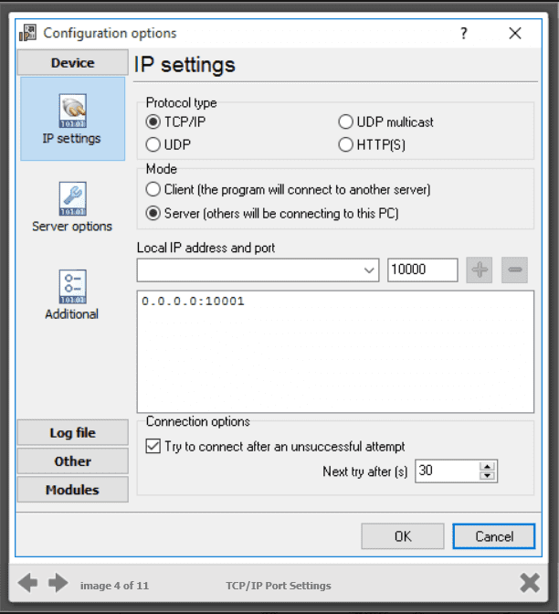Expand the Local IP address dropdown
559x614 pixels.
pos(369,270)
